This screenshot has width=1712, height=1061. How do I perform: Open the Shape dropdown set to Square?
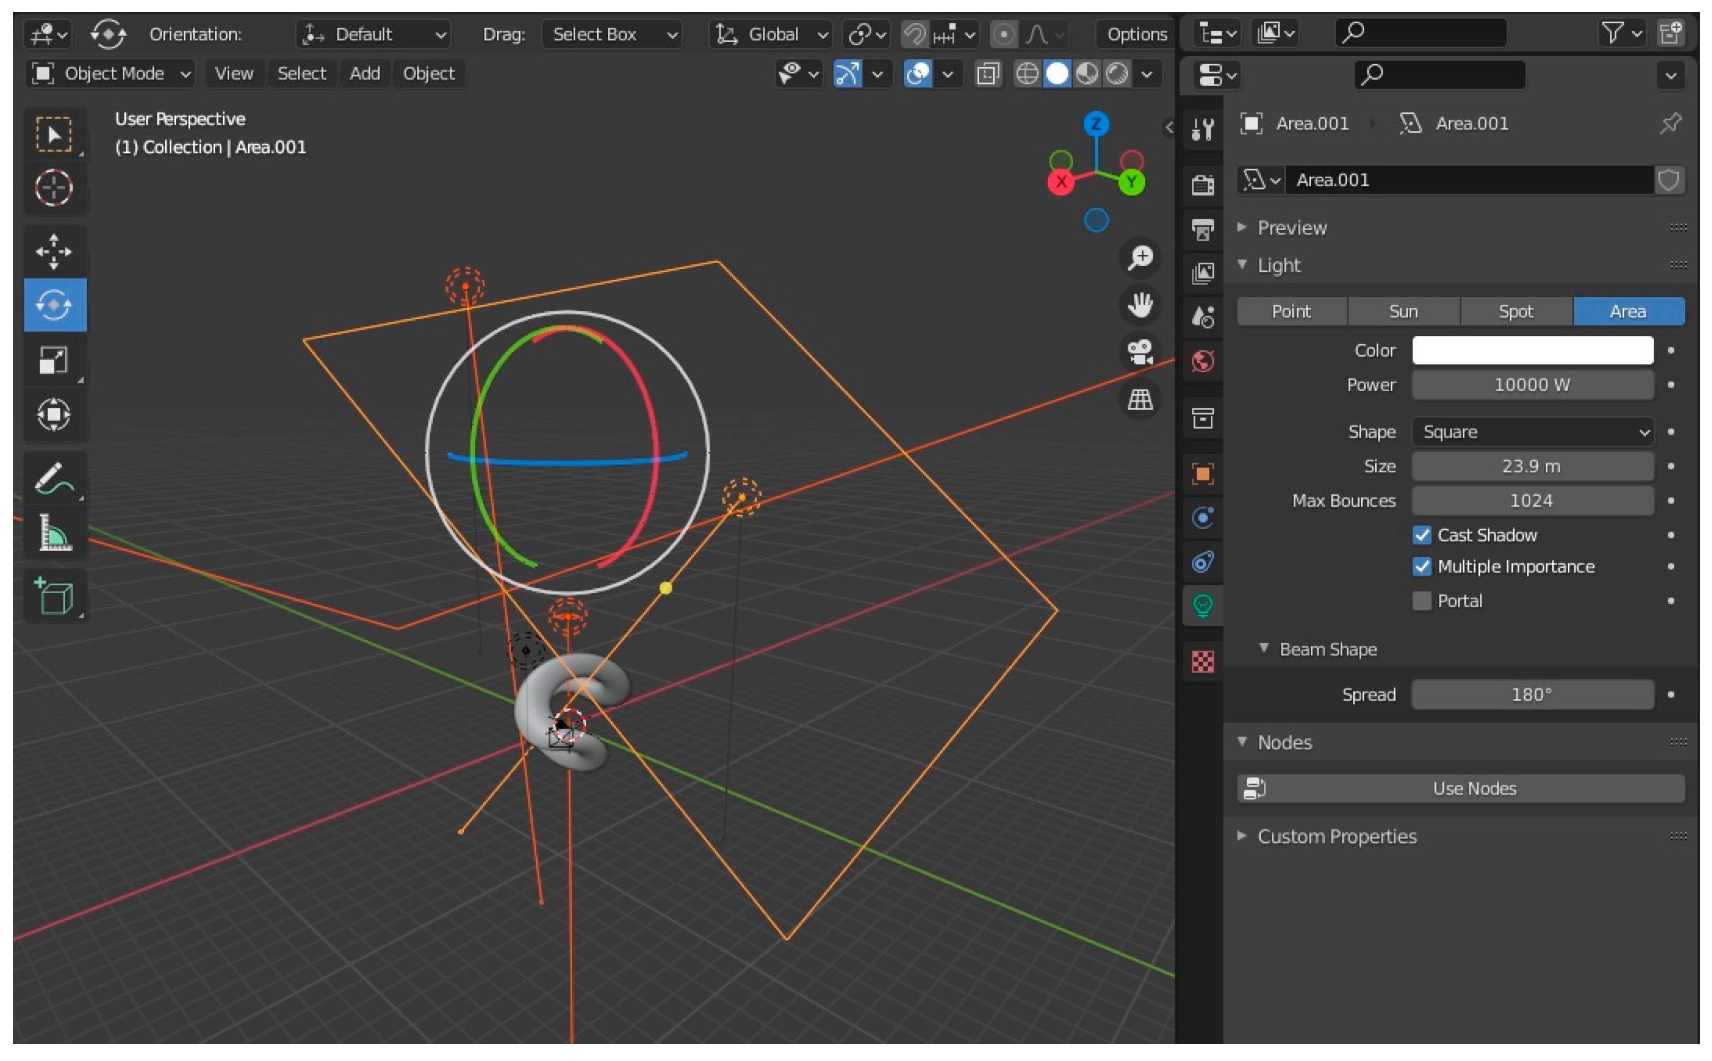(1532, 432)
